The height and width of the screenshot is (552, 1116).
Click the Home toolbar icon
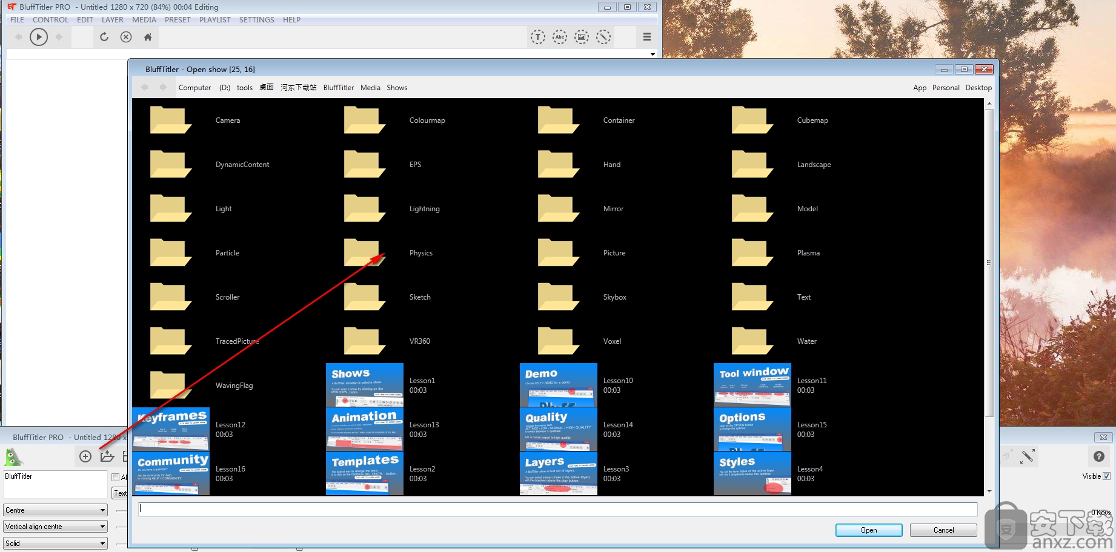tap(148, 37)
